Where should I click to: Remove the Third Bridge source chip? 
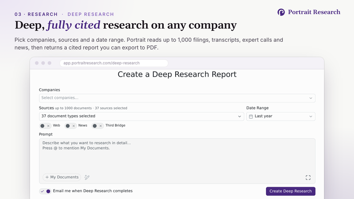(100, 126)
